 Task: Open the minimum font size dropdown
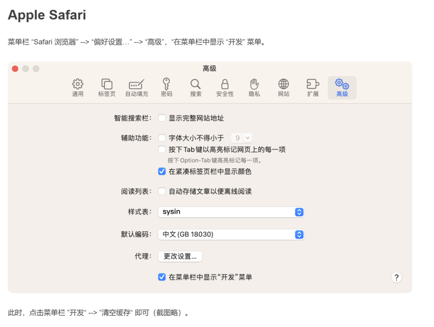[x=242, y=137]
